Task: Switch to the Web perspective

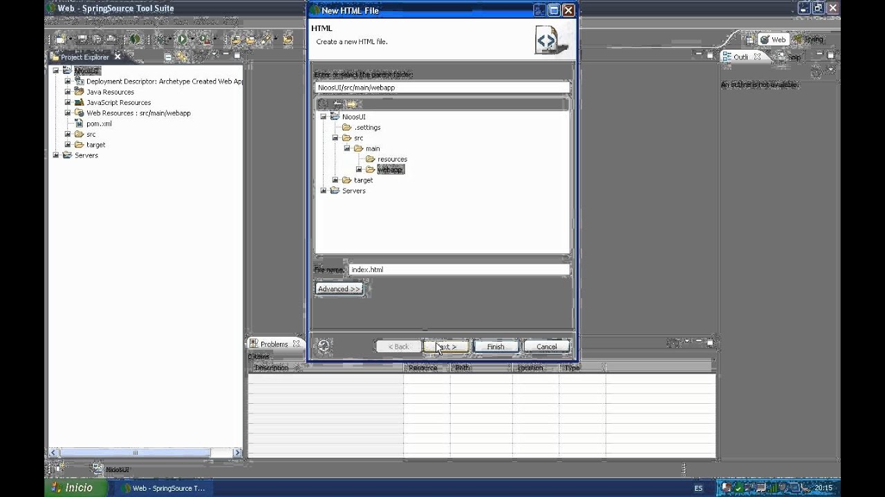Action: (774, 39)
